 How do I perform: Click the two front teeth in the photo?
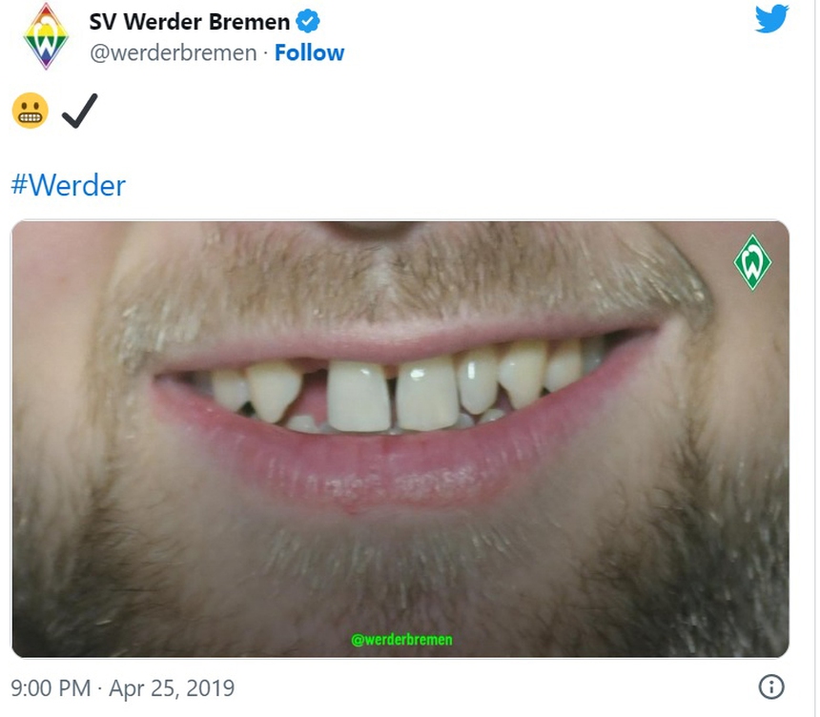tap(393, 395)
